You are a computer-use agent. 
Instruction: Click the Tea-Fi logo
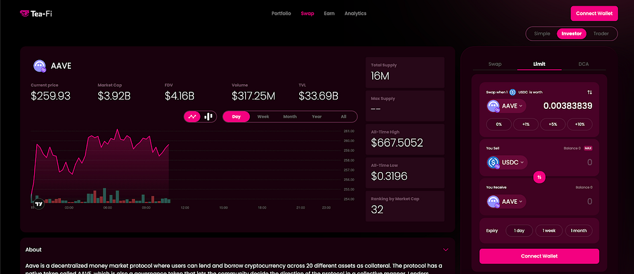(x=36, y=14)
